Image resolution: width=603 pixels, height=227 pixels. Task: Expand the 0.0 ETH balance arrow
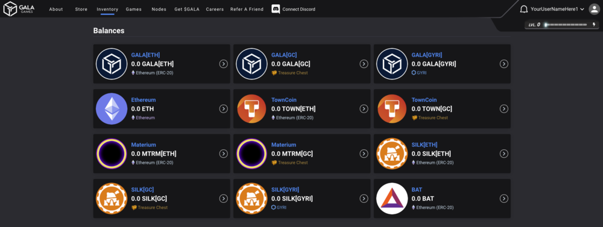point(224,109)
